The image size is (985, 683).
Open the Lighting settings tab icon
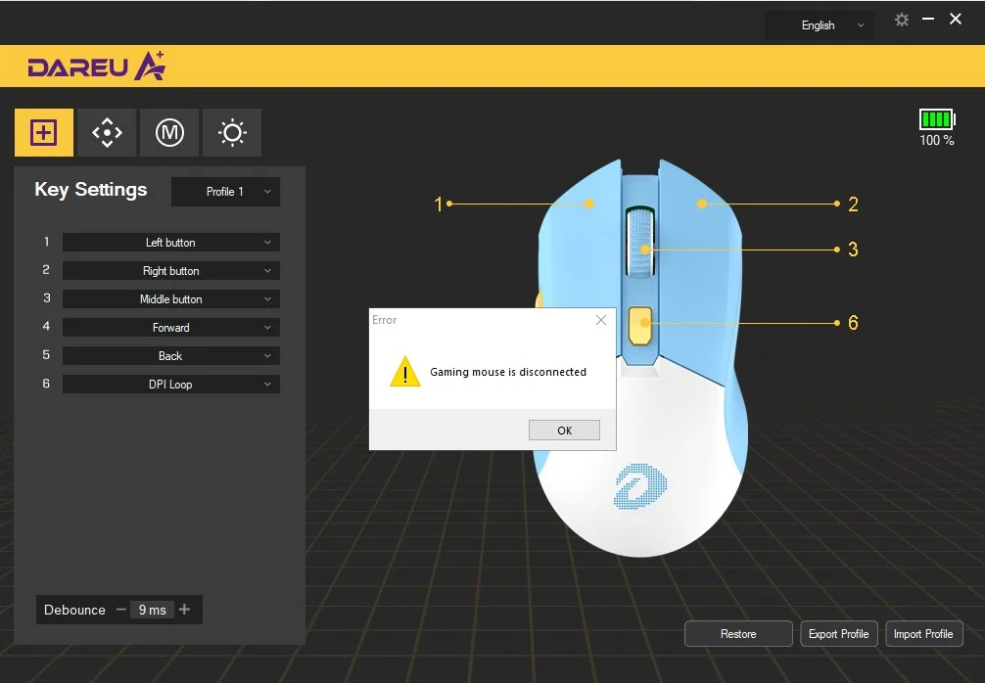pos(232,132)
